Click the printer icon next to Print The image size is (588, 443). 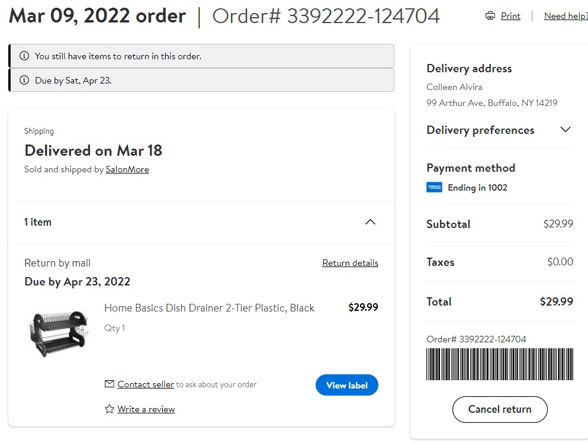click(x=490, y=16)
